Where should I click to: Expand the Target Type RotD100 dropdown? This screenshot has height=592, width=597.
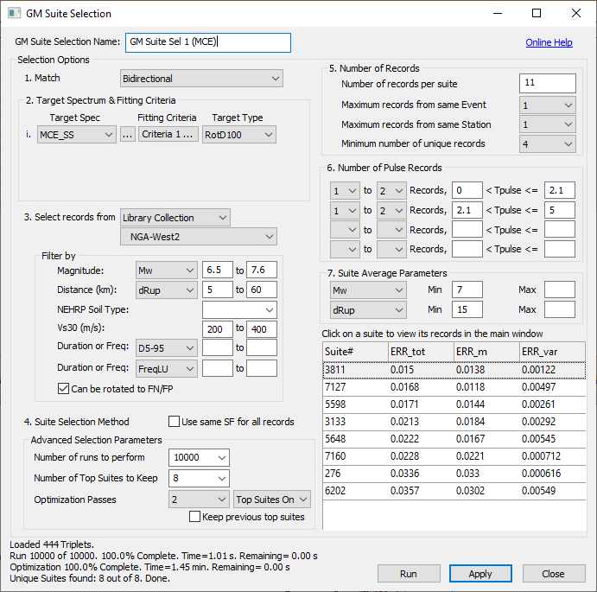239,134
